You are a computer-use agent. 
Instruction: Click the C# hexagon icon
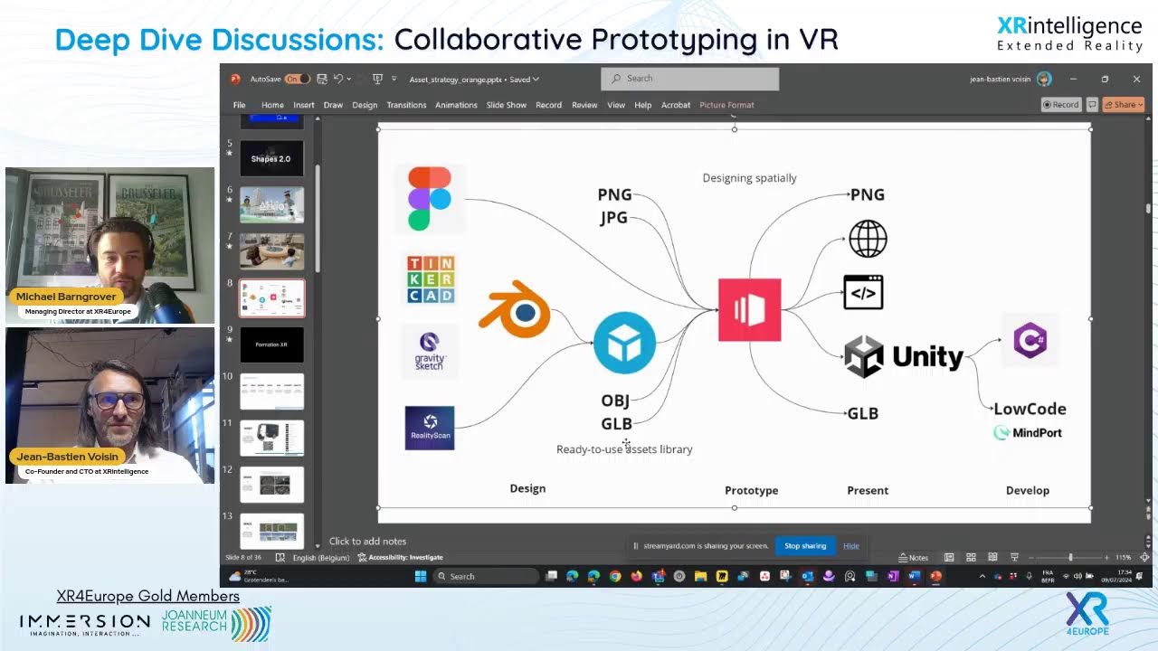[1030, 340]
